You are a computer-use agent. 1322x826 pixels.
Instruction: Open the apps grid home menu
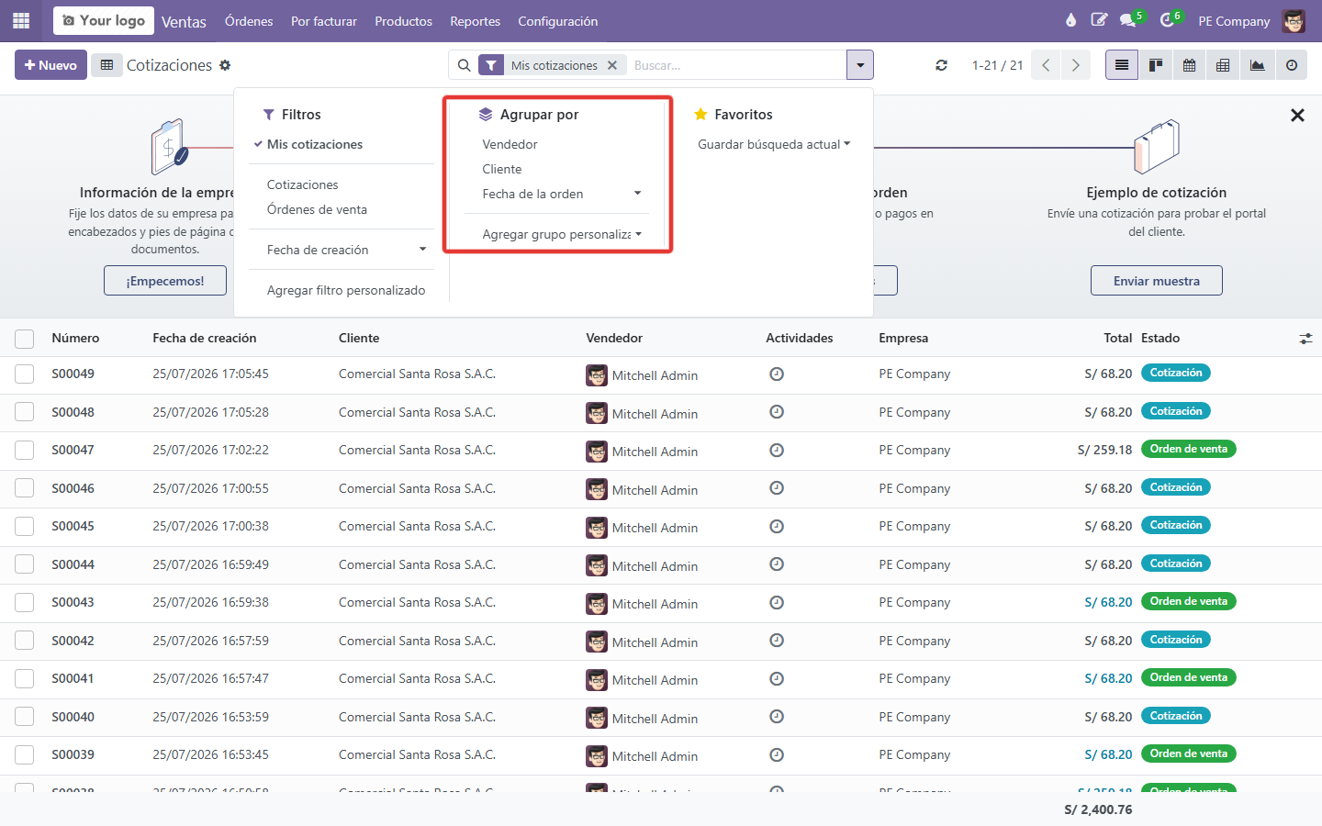tap(21, 20)
